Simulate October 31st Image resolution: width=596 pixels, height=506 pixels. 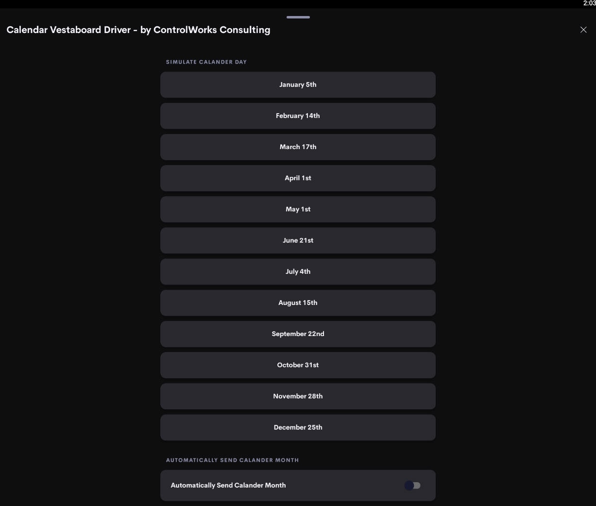click(x=298, y=365)
